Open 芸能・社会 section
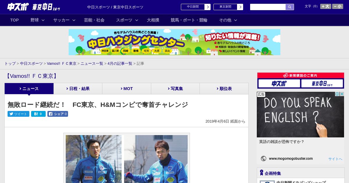Image resolution: width=349 pixels, height=183 pixels. pyautogui.click(x=94, y=20)
